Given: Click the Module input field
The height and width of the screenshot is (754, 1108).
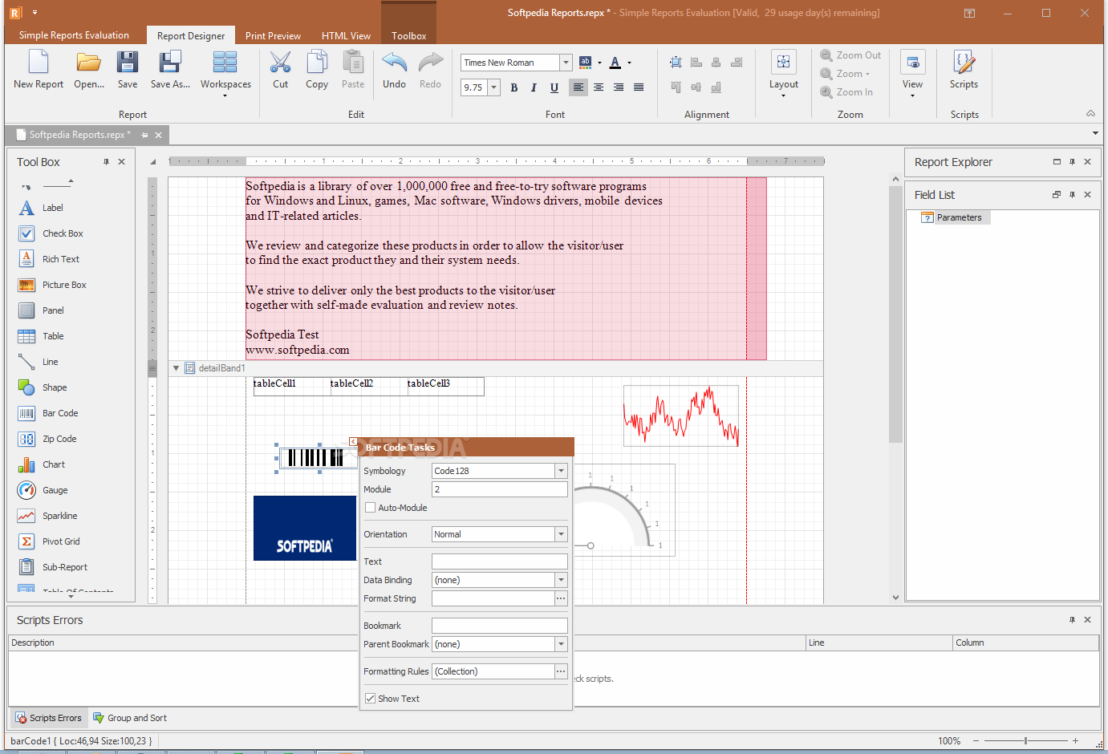Looking at the screenshot, I should [x=499, y=489].
